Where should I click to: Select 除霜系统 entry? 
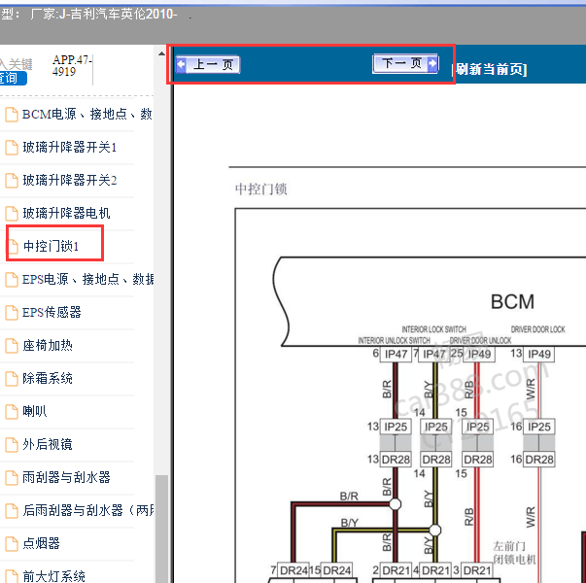[48, 378]
